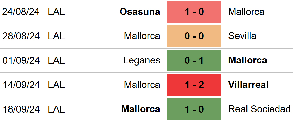Open the Leganes team link

[142, 60]
